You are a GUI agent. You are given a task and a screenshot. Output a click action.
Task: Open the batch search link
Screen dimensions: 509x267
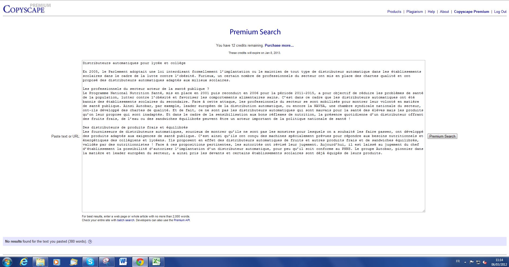(126, 220)
